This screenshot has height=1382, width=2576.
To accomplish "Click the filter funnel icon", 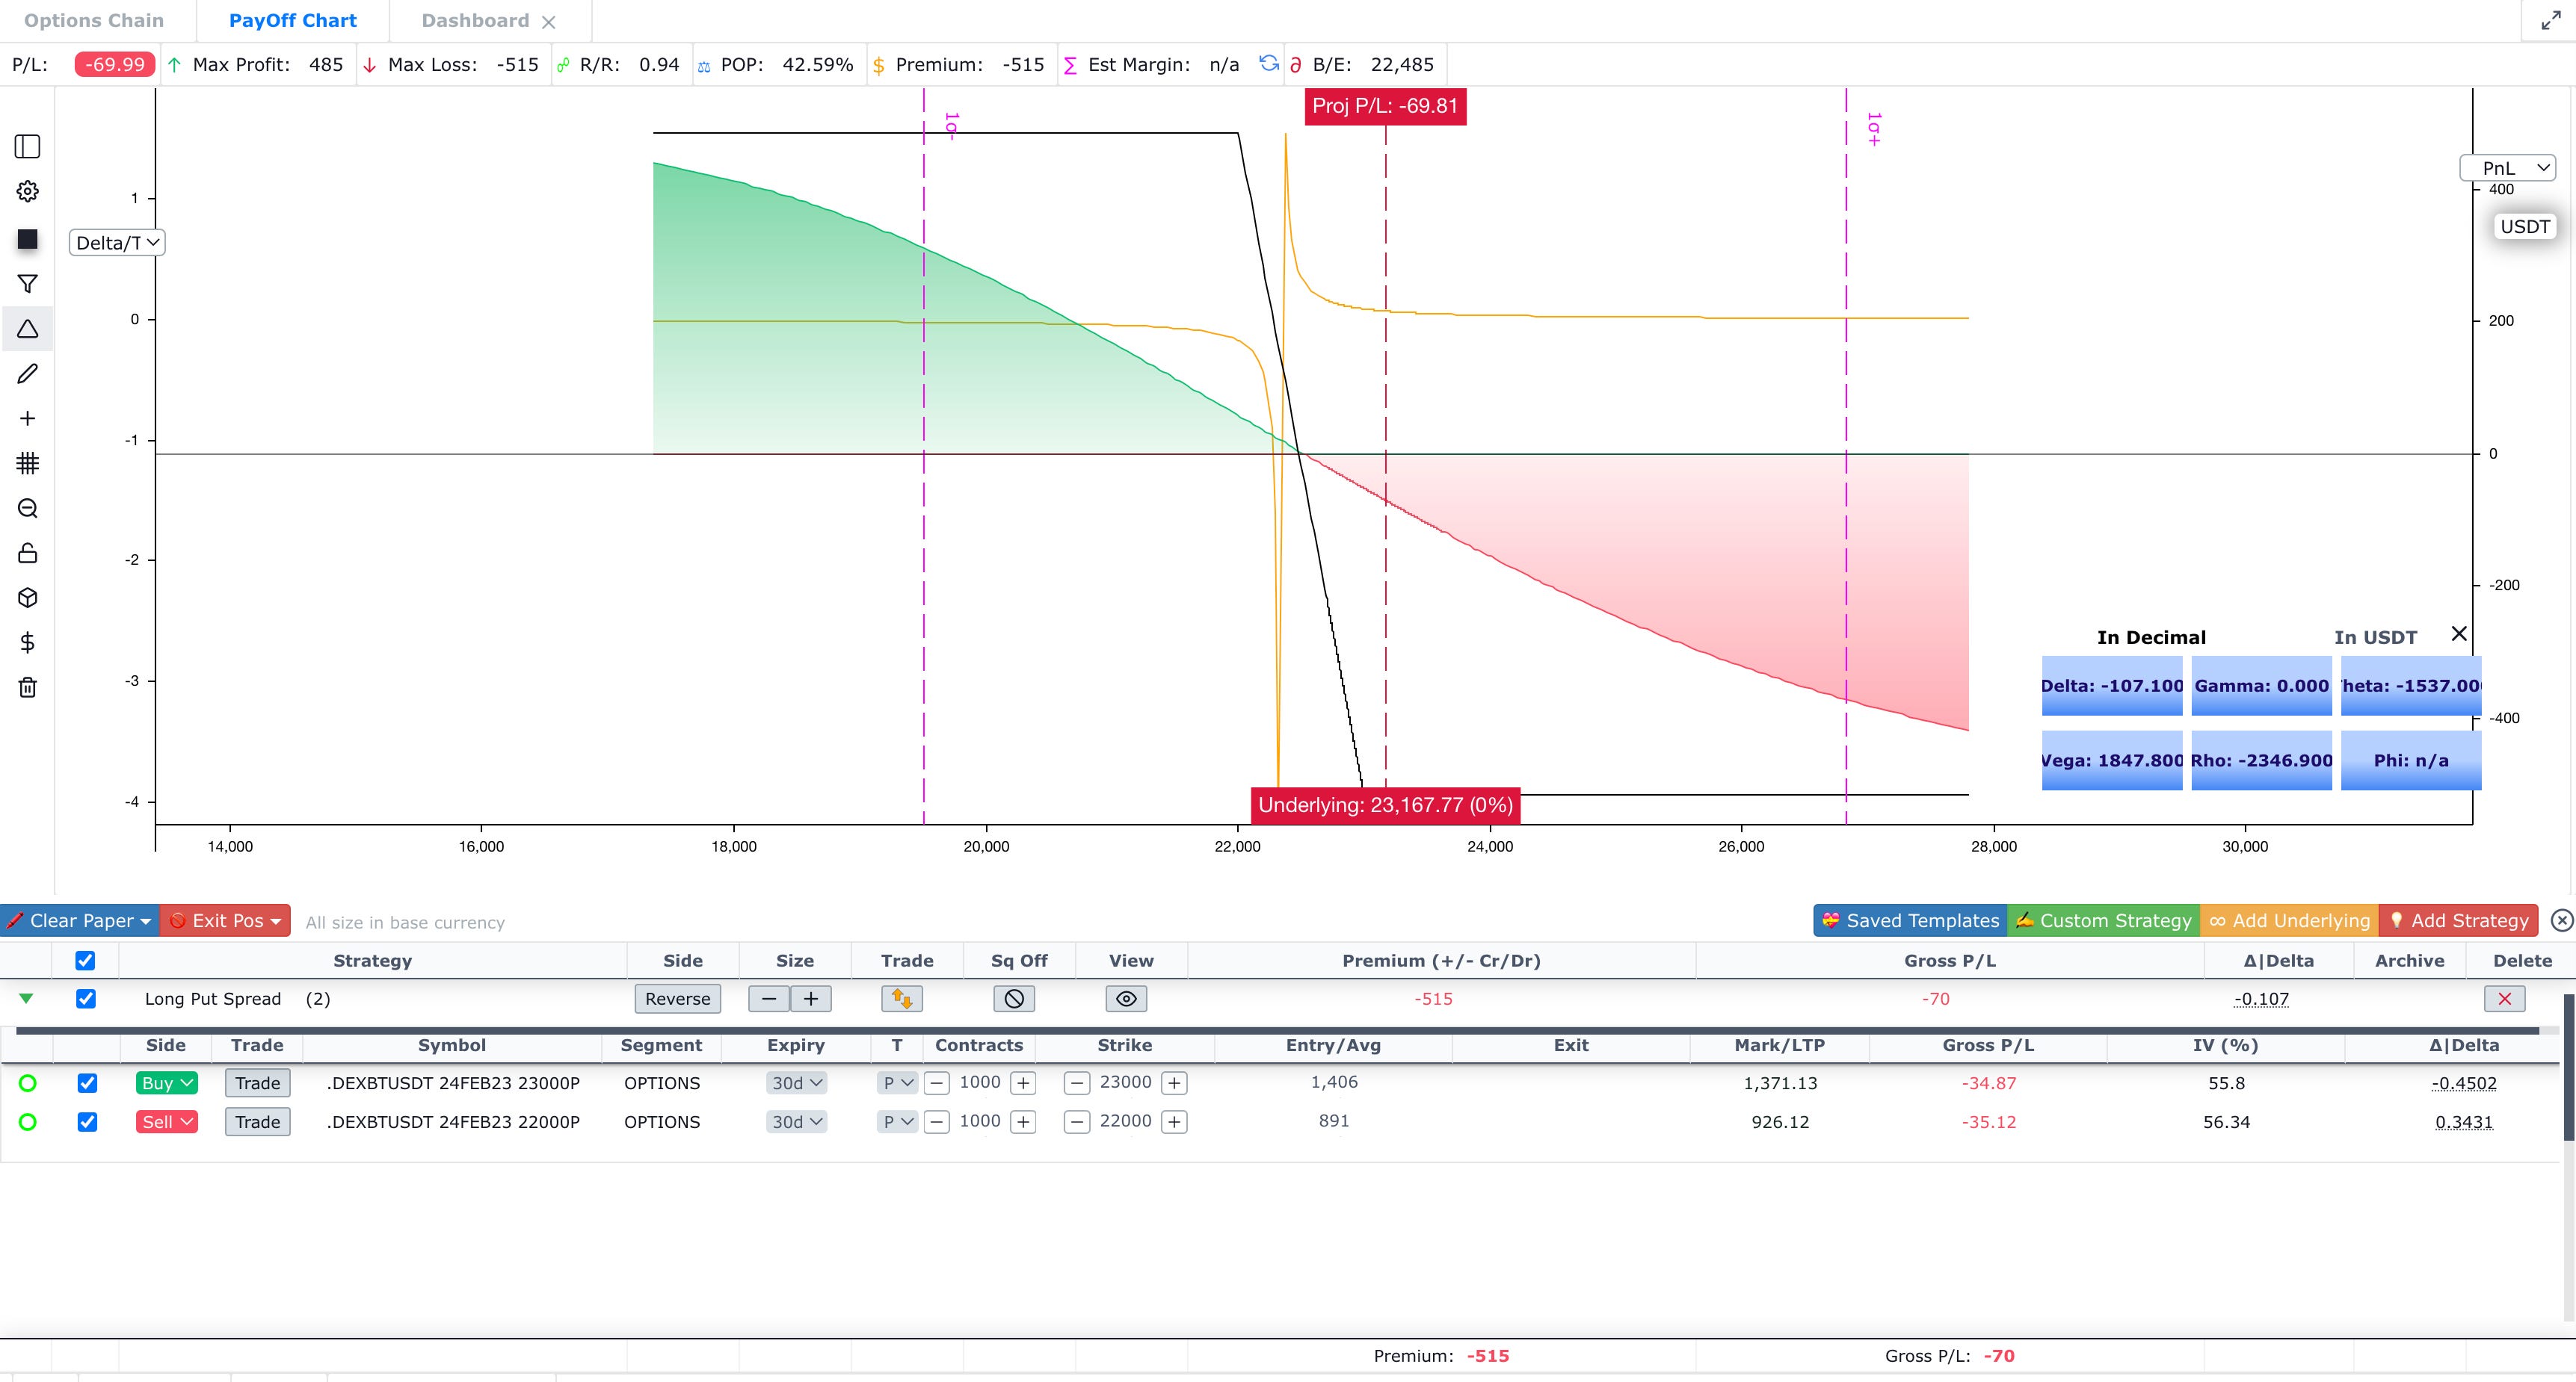I will pyautogui.click(x=27, y=284).
